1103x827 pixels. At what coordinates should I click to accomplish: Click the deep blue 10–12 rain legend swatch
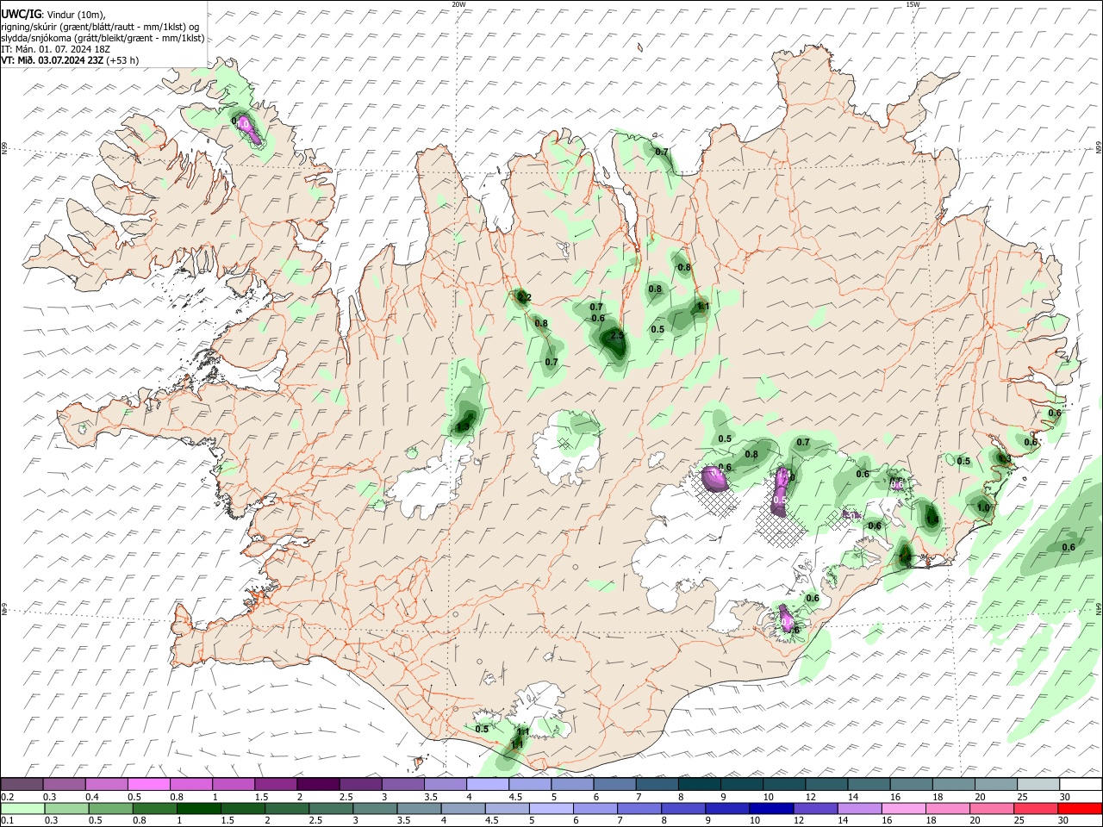pyautogui.click(x=772, y=808)
